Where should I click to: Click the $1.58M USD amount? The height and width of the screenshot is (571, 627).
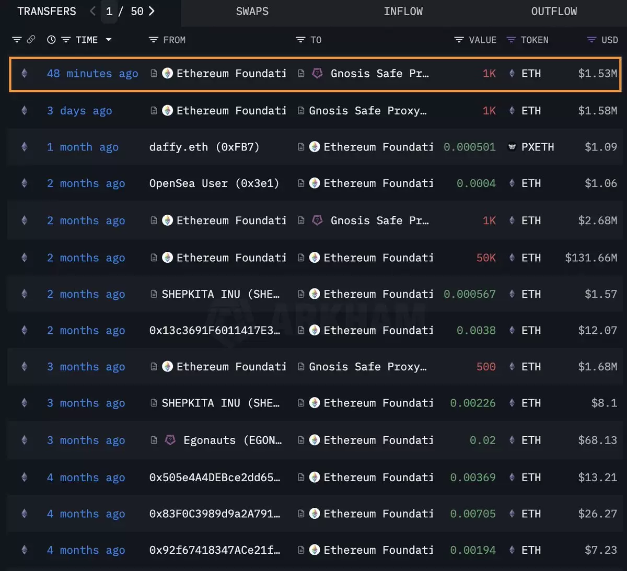[597, 111]
